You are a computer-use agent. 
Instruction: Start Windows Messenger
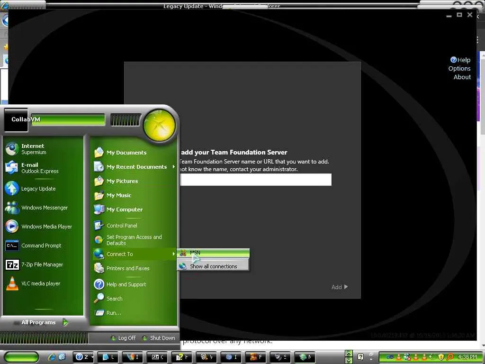[43, 208]
